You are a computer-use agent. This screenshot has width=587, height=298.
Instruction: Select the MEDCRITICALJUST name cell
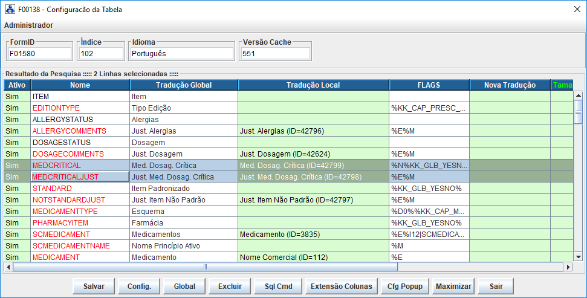pyautogui.click(x=80, y=177)
